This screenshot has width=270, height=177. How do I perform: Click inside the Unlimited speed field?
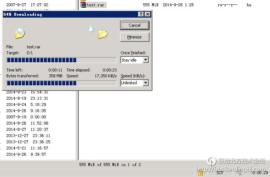pos(131,83)
